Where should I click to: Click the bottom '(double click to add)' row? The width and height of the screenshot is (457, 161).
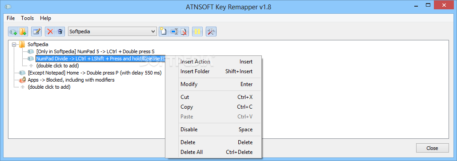(x=49, y=87)
